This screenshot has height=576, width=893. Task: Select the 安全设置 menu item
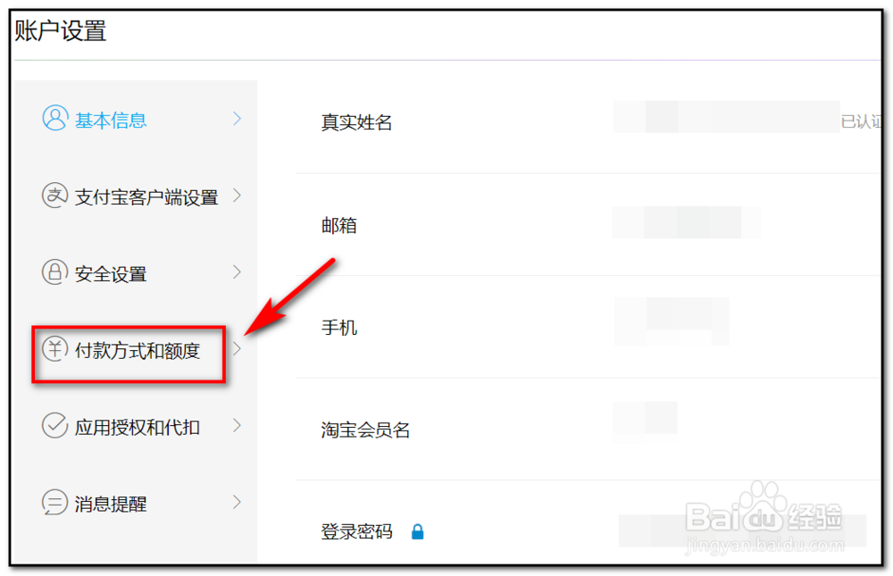(111, 274)
